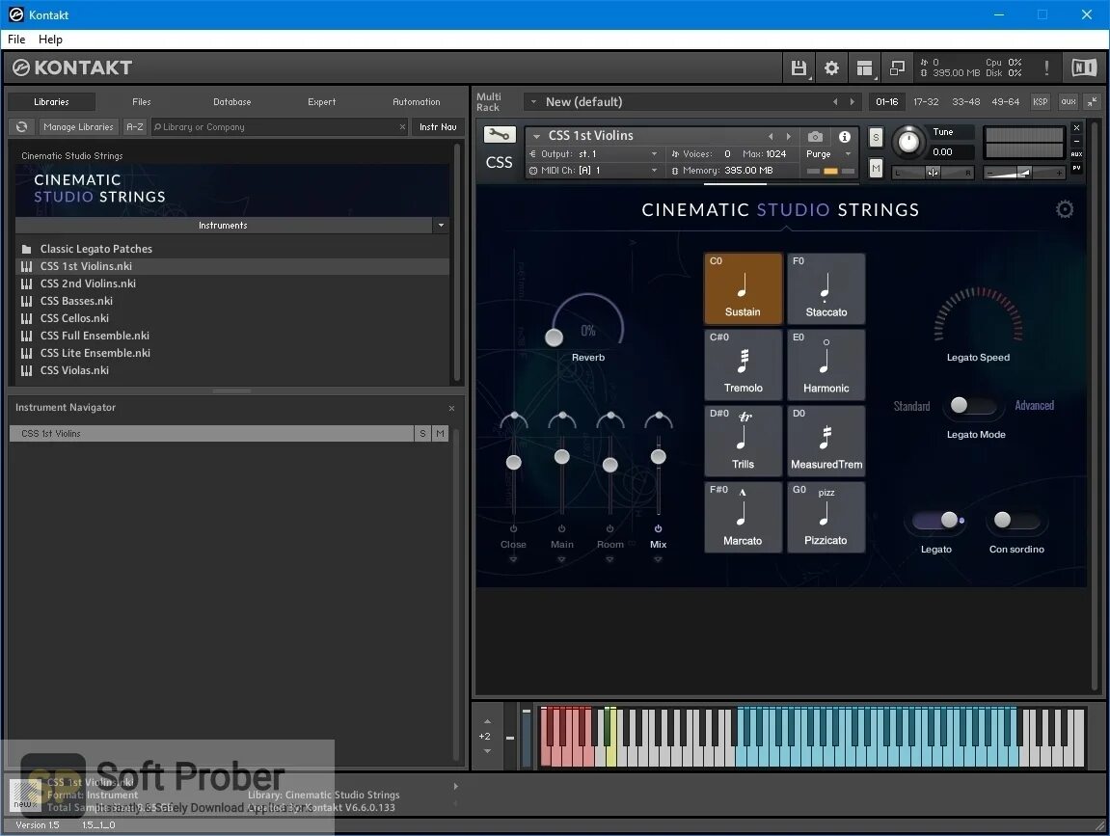
Task: Click the Reverb knob handle
Action: (x=554, y=337)
